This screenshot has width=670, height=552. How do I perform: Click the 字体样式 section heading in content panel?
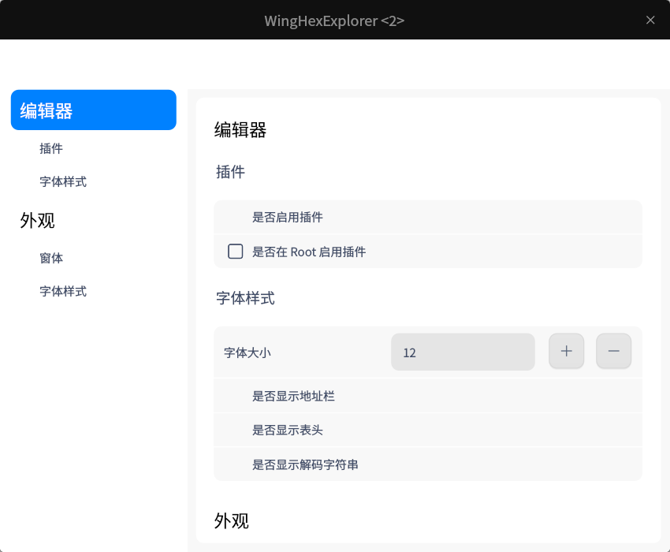click(245, 298)
